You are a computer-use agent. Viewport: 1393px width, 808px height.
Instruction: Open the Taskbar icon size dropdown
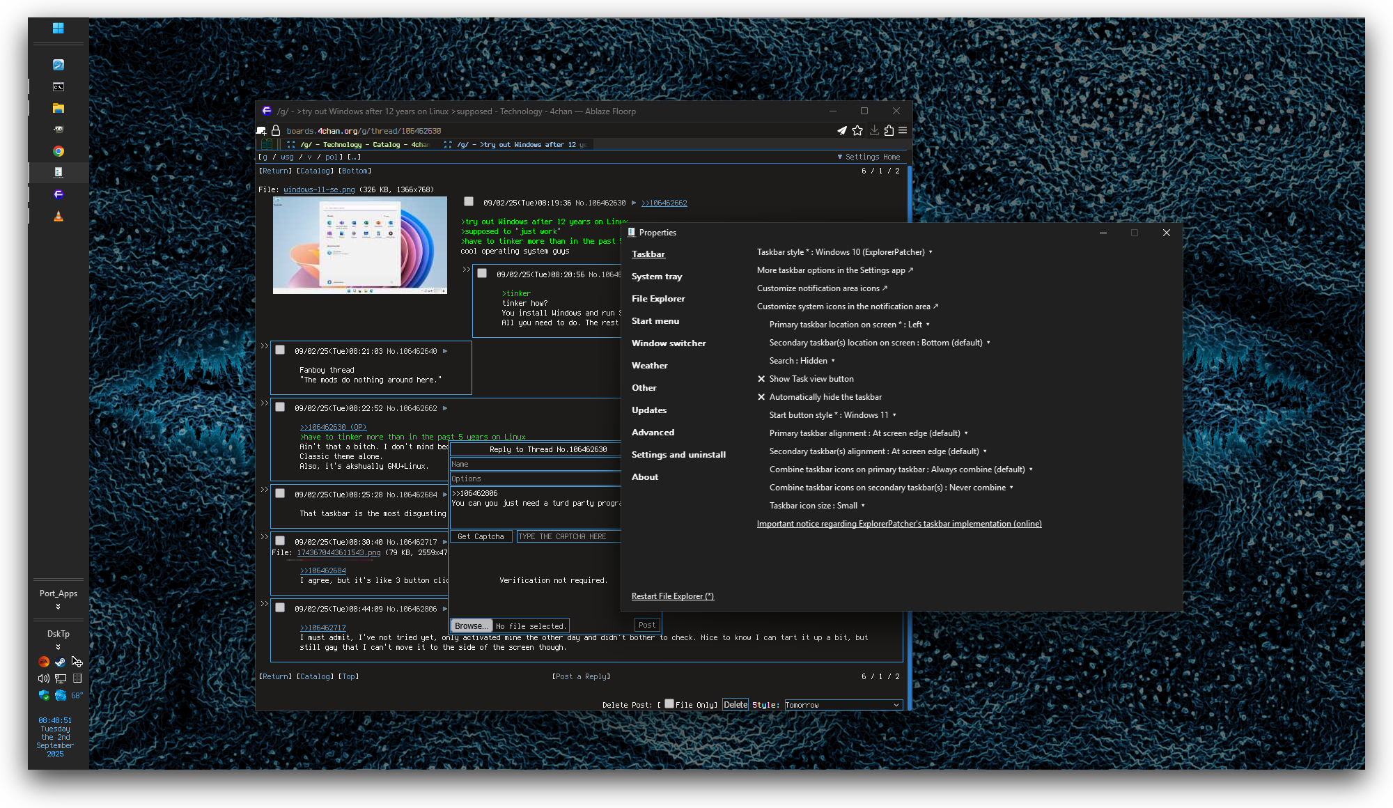point(817,506)
